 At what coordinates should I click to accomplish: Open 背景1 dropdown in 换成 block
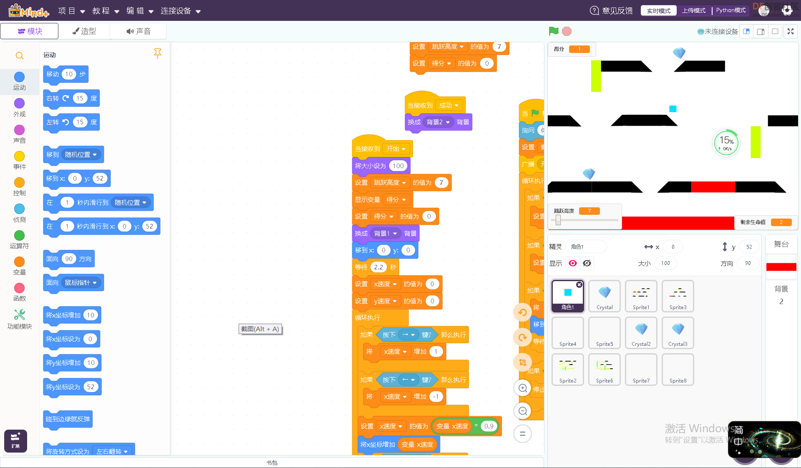(386, 234)
